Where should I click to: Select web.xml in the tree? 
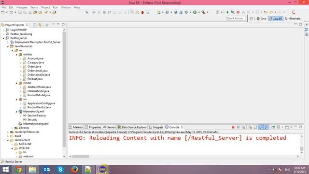click(x=28, y=156)
